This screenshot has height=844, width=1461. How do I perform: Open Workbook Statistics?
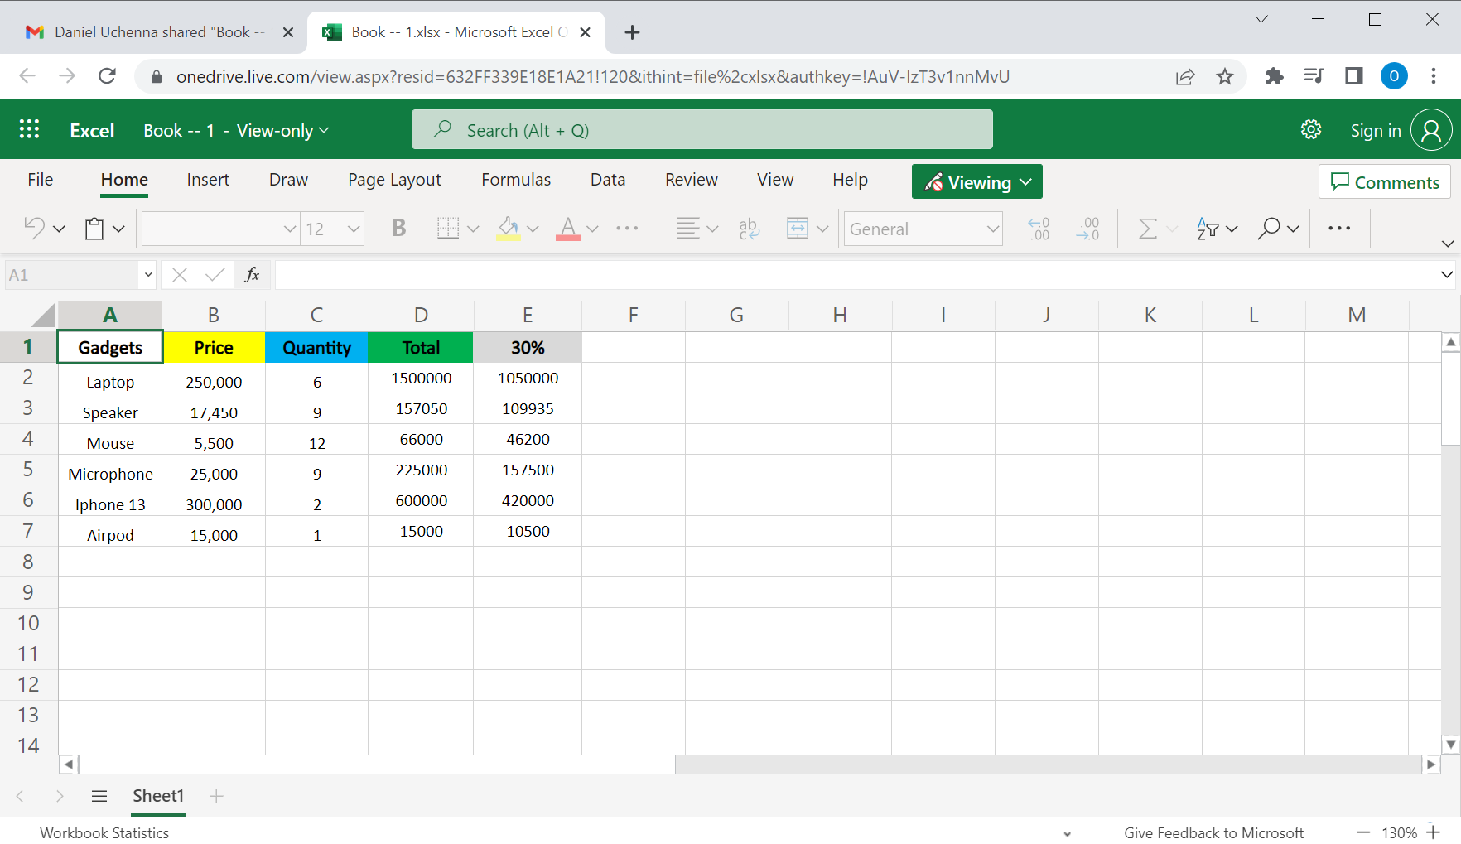(x=104, y=832)
